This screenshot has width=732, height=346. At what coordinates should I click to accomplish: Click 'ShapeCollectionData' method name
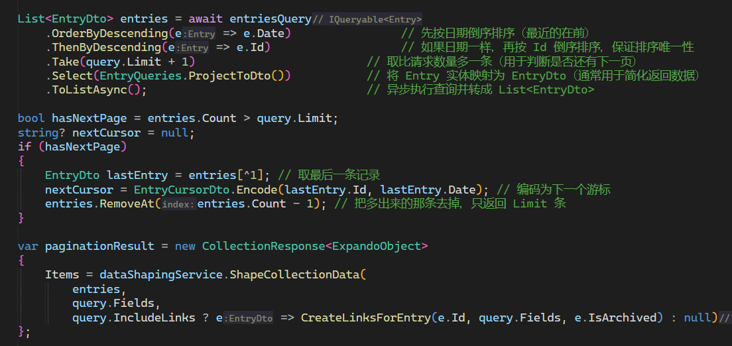[294, 274]
